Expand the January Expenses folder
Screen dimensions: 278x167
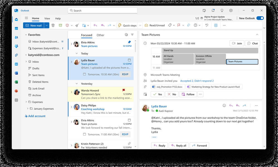(28, 108)
